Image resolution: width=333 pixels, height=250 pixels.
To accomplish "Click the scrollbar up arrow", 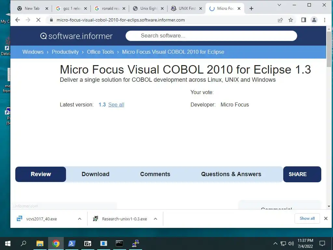I will (x=329, y=29).
